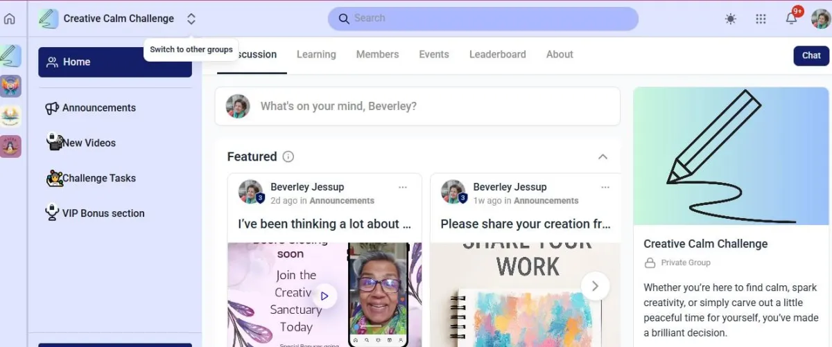Collapse the Featured section chevron
832x347 pixels.
[x=603, y=157]
